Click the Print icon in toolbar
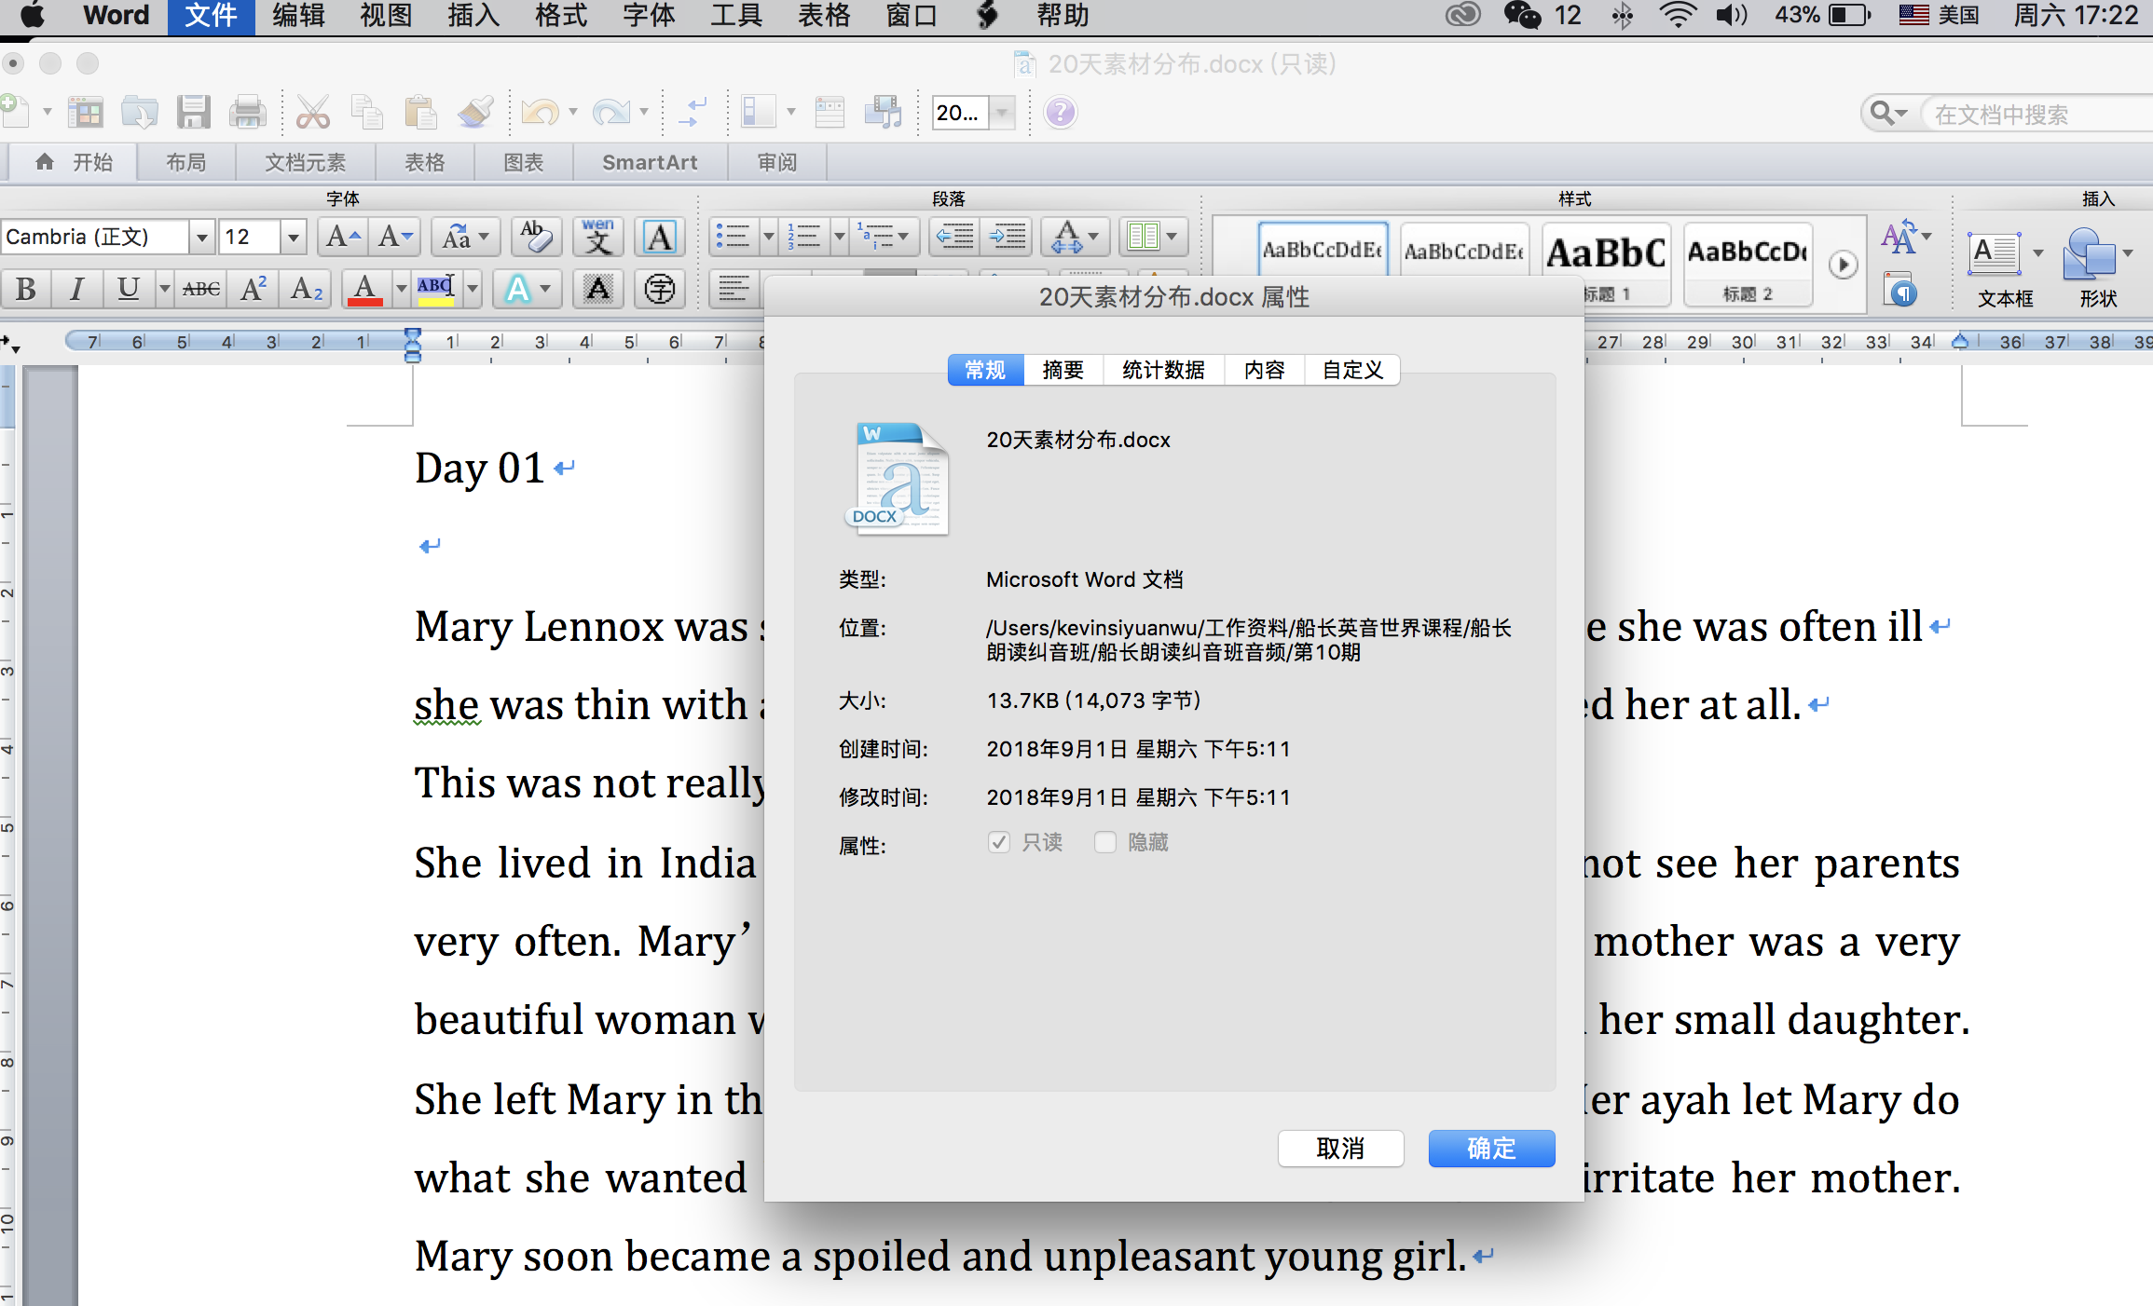This screenshot has width=2153, height=1306. pos(248,113)
